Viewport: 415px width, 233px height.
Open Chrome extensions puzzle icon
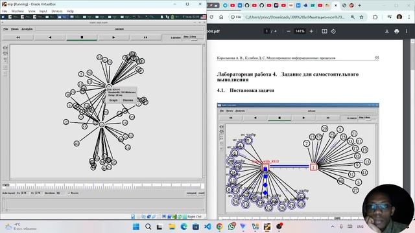[x=375, y=17]
